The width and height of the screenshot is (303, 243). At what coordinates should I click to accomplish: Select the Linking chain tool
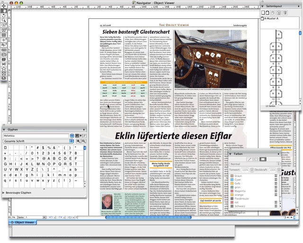[4, 50]
